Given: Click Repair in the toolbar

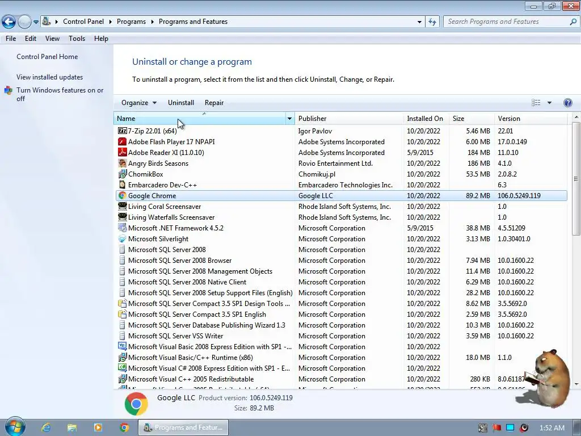Looking at the screenshot, I should 214,103.
